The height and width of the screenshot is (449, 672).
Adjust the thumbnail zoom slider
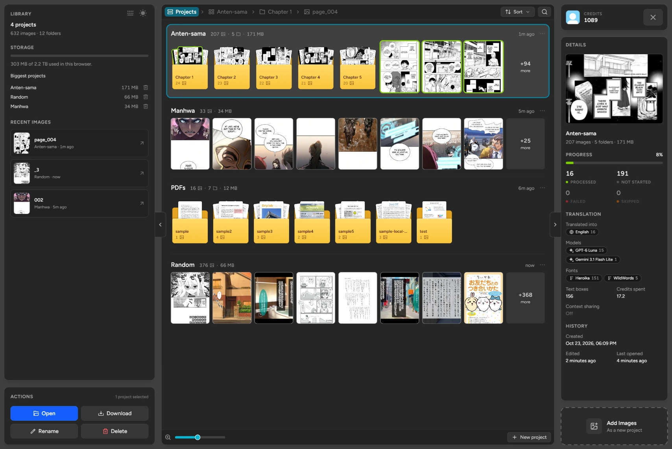click(200, 437)
